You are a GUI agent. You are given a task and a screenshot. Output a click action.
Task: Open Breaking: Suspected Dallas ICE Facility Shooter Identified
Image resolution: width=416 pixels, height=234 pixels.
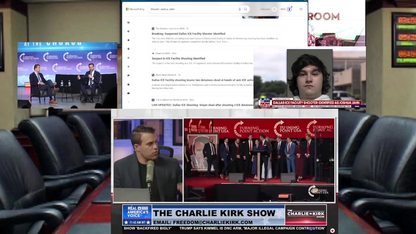tap(188, 34)
